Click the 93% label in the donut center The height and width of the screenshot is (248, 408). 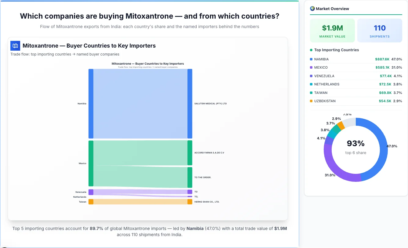pyautogui.click(x=355, y=143)
